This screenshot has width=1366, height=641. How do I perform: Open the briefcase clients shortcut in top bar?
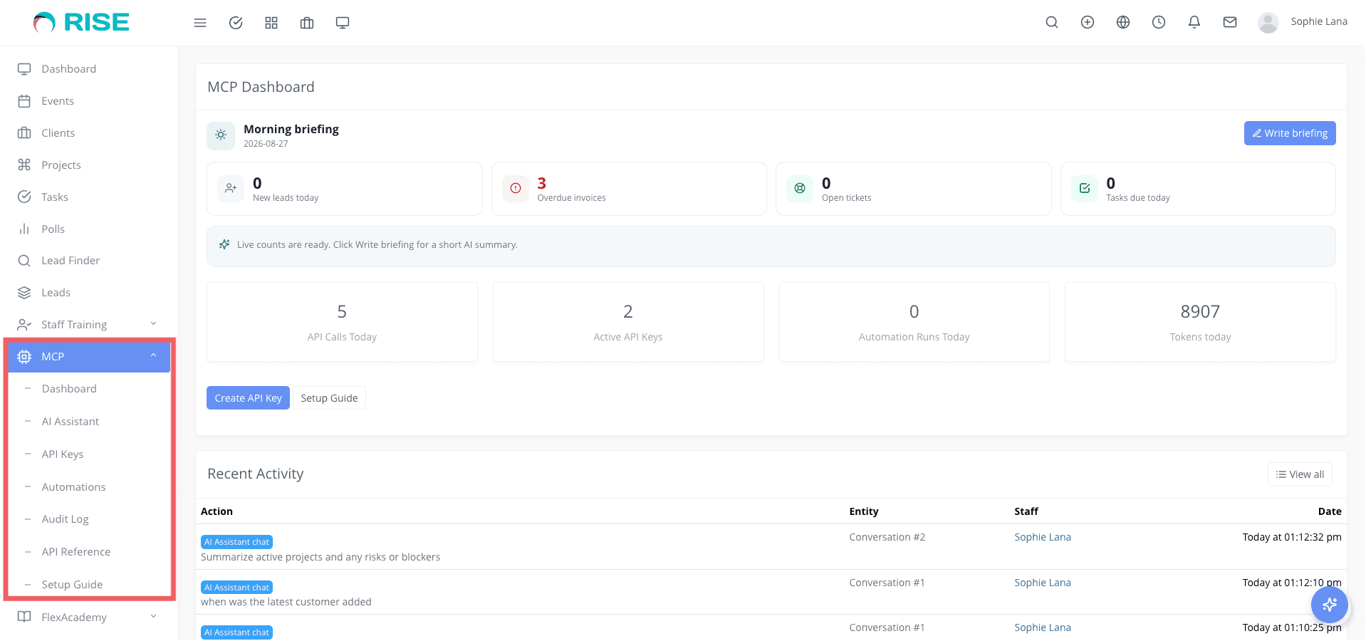pyautogui.click(x=307, y=23)
